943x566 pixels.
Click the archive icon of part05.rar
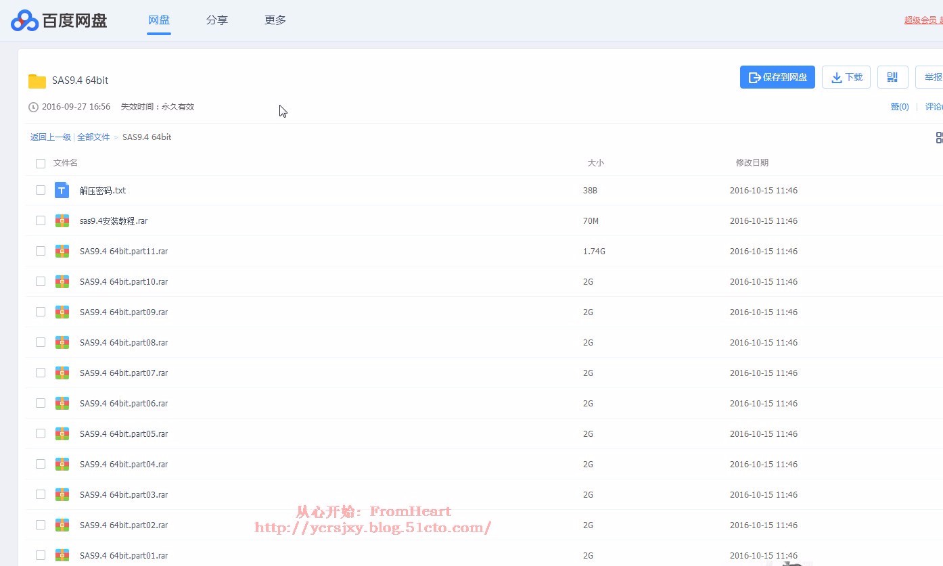(x=62, y=433)
